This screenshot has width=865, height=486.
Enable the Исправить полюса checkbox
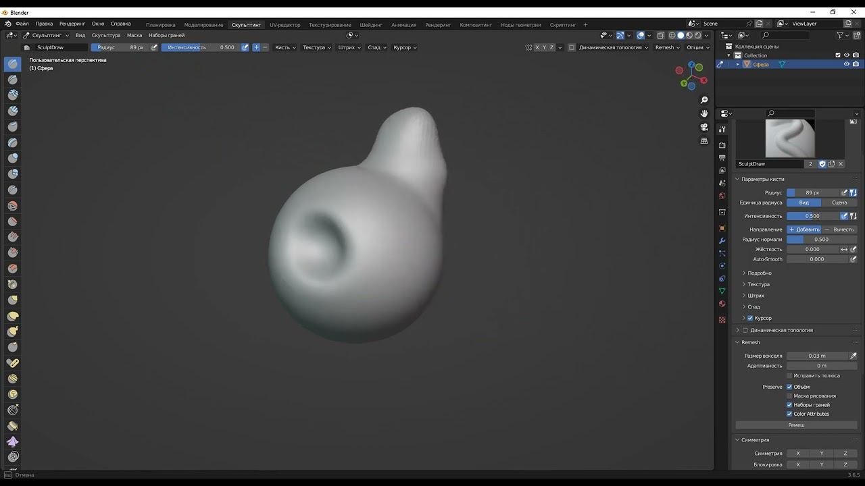tap(789, 375)
